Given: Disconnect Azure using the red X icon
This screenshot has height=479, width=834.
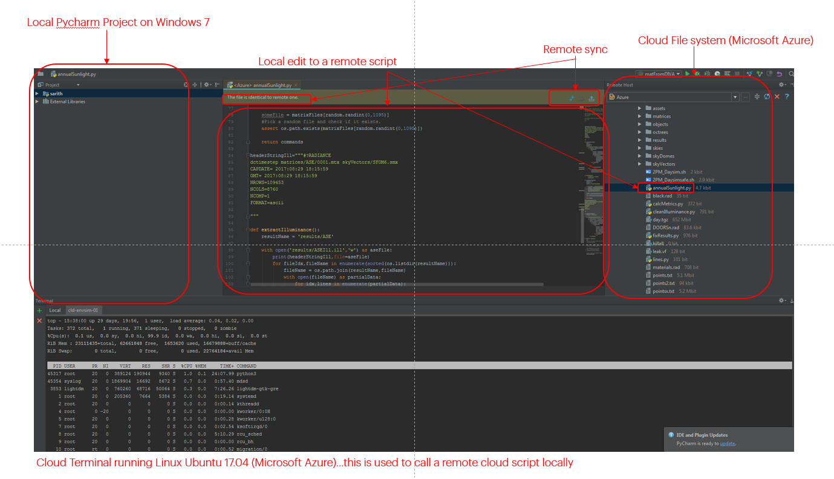Looking at the screenshot, I should 777,96.
